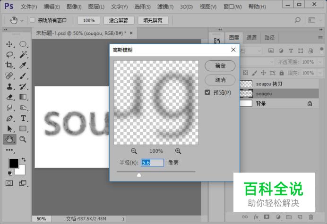Select the Move tool

coord(9,44)
